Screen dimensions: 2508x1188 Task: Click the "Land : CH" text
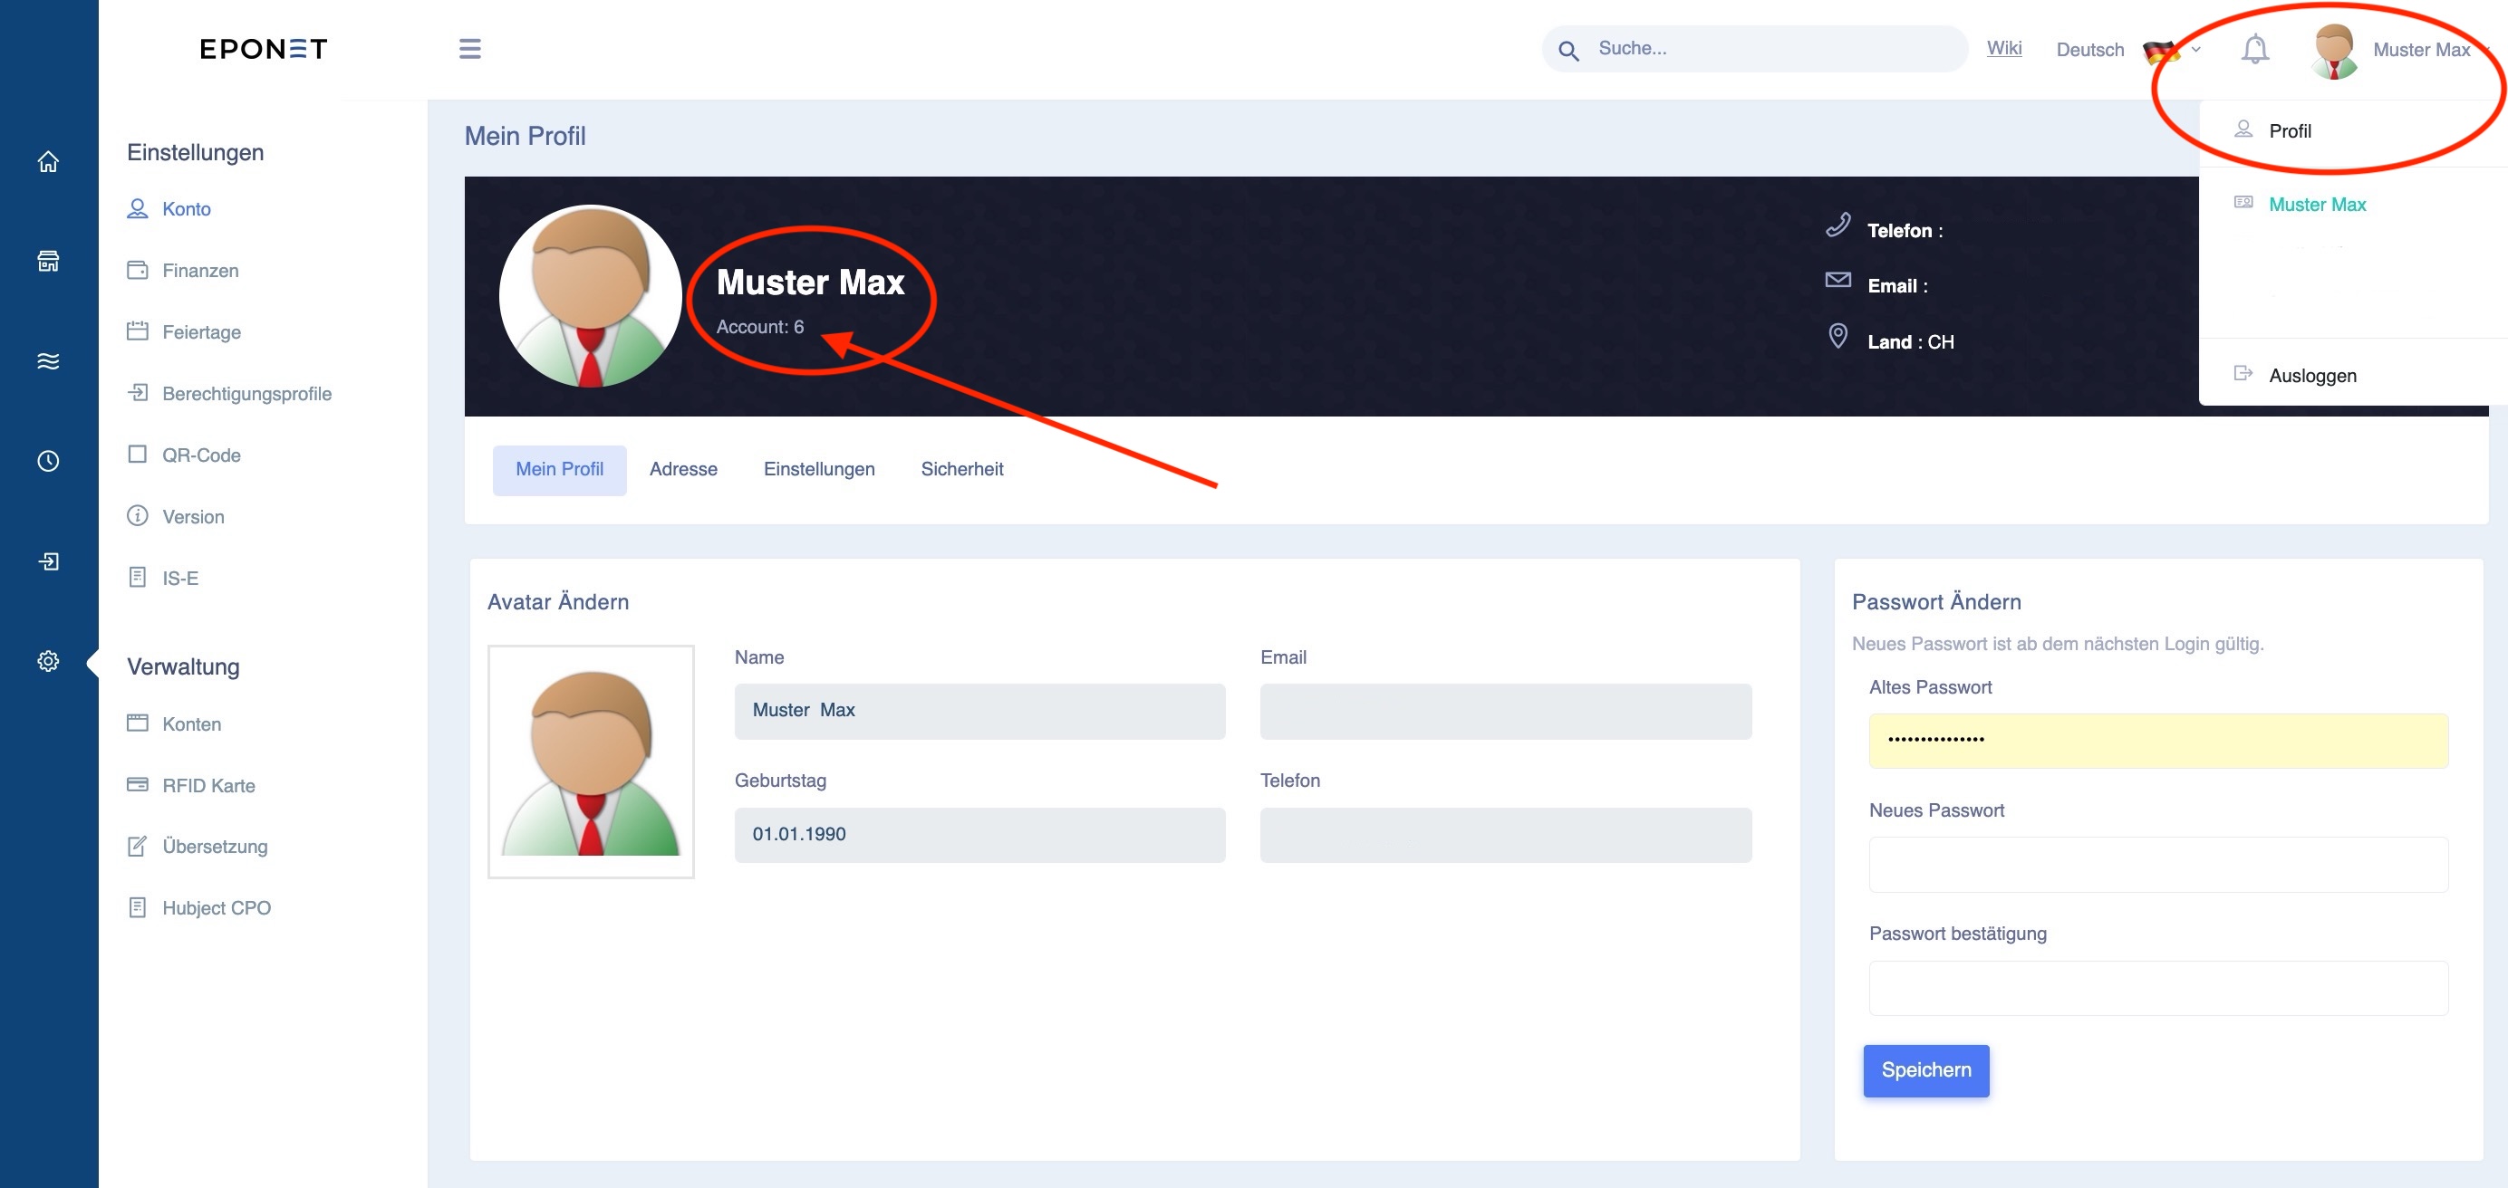point(1909,341)
